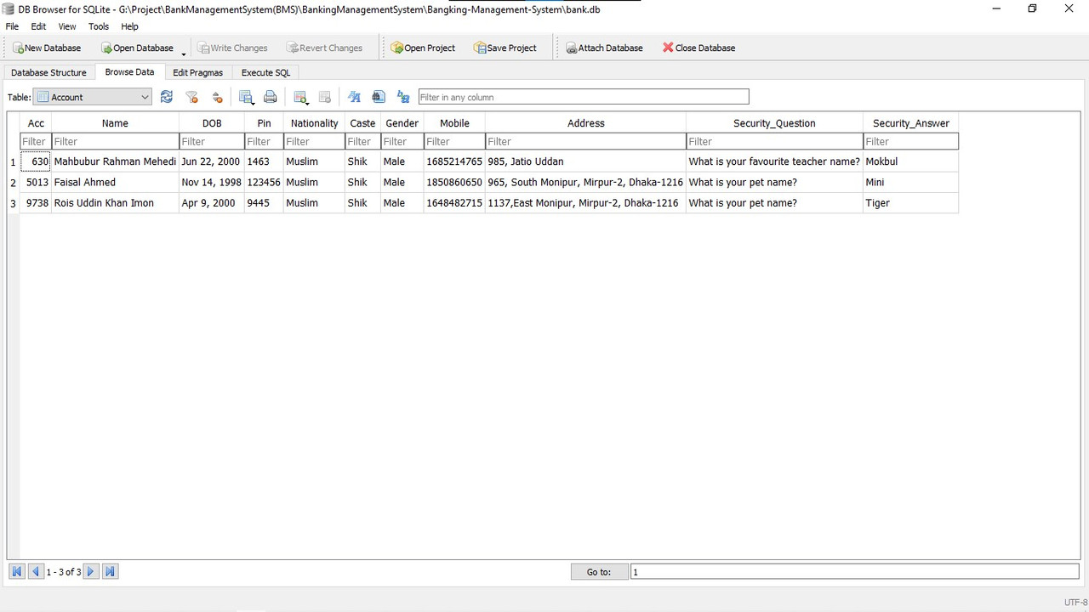
Task: Click the Security_Answer column header
Action: [x=911, y=123]
